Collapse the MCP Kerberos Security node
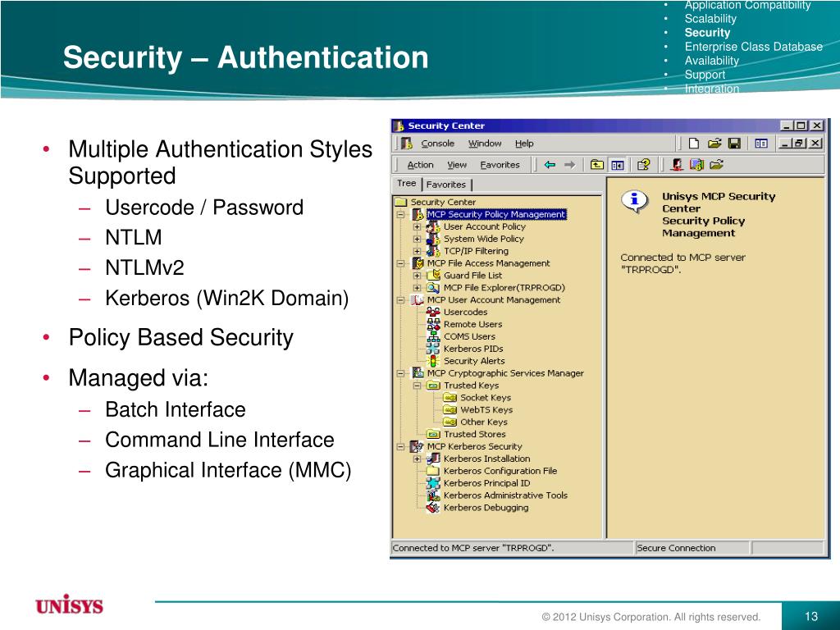 click(400, 446)
